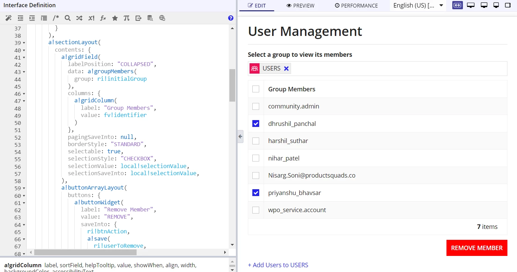Switch to the EDIT tab

(x=257, y=5)
